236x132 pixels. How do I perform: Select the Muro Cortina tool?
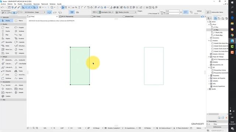(x=7, y=49)
